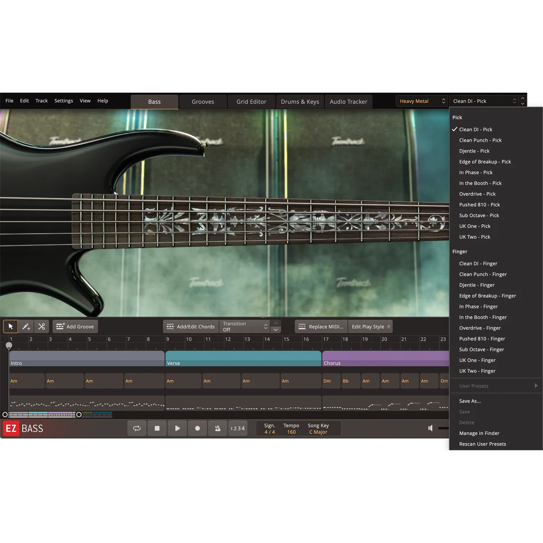Select Edge of Breakup - Pick preset
Screen dimensions: 543x543
(496, 162)
